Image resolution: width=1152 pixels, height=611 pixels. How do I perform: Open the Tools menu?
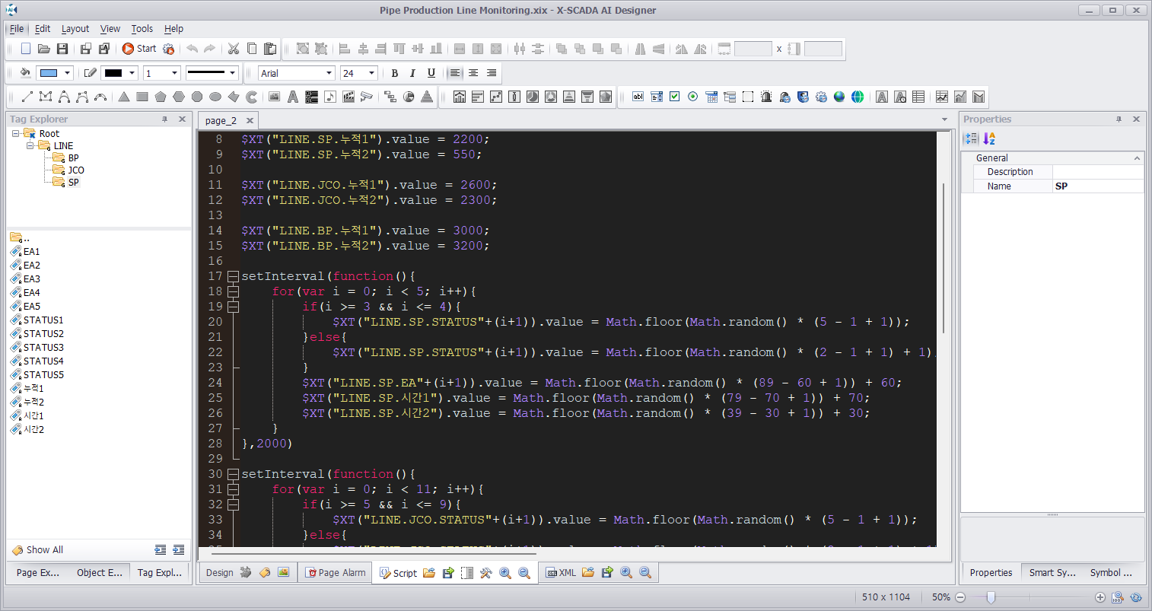[142, 29]
